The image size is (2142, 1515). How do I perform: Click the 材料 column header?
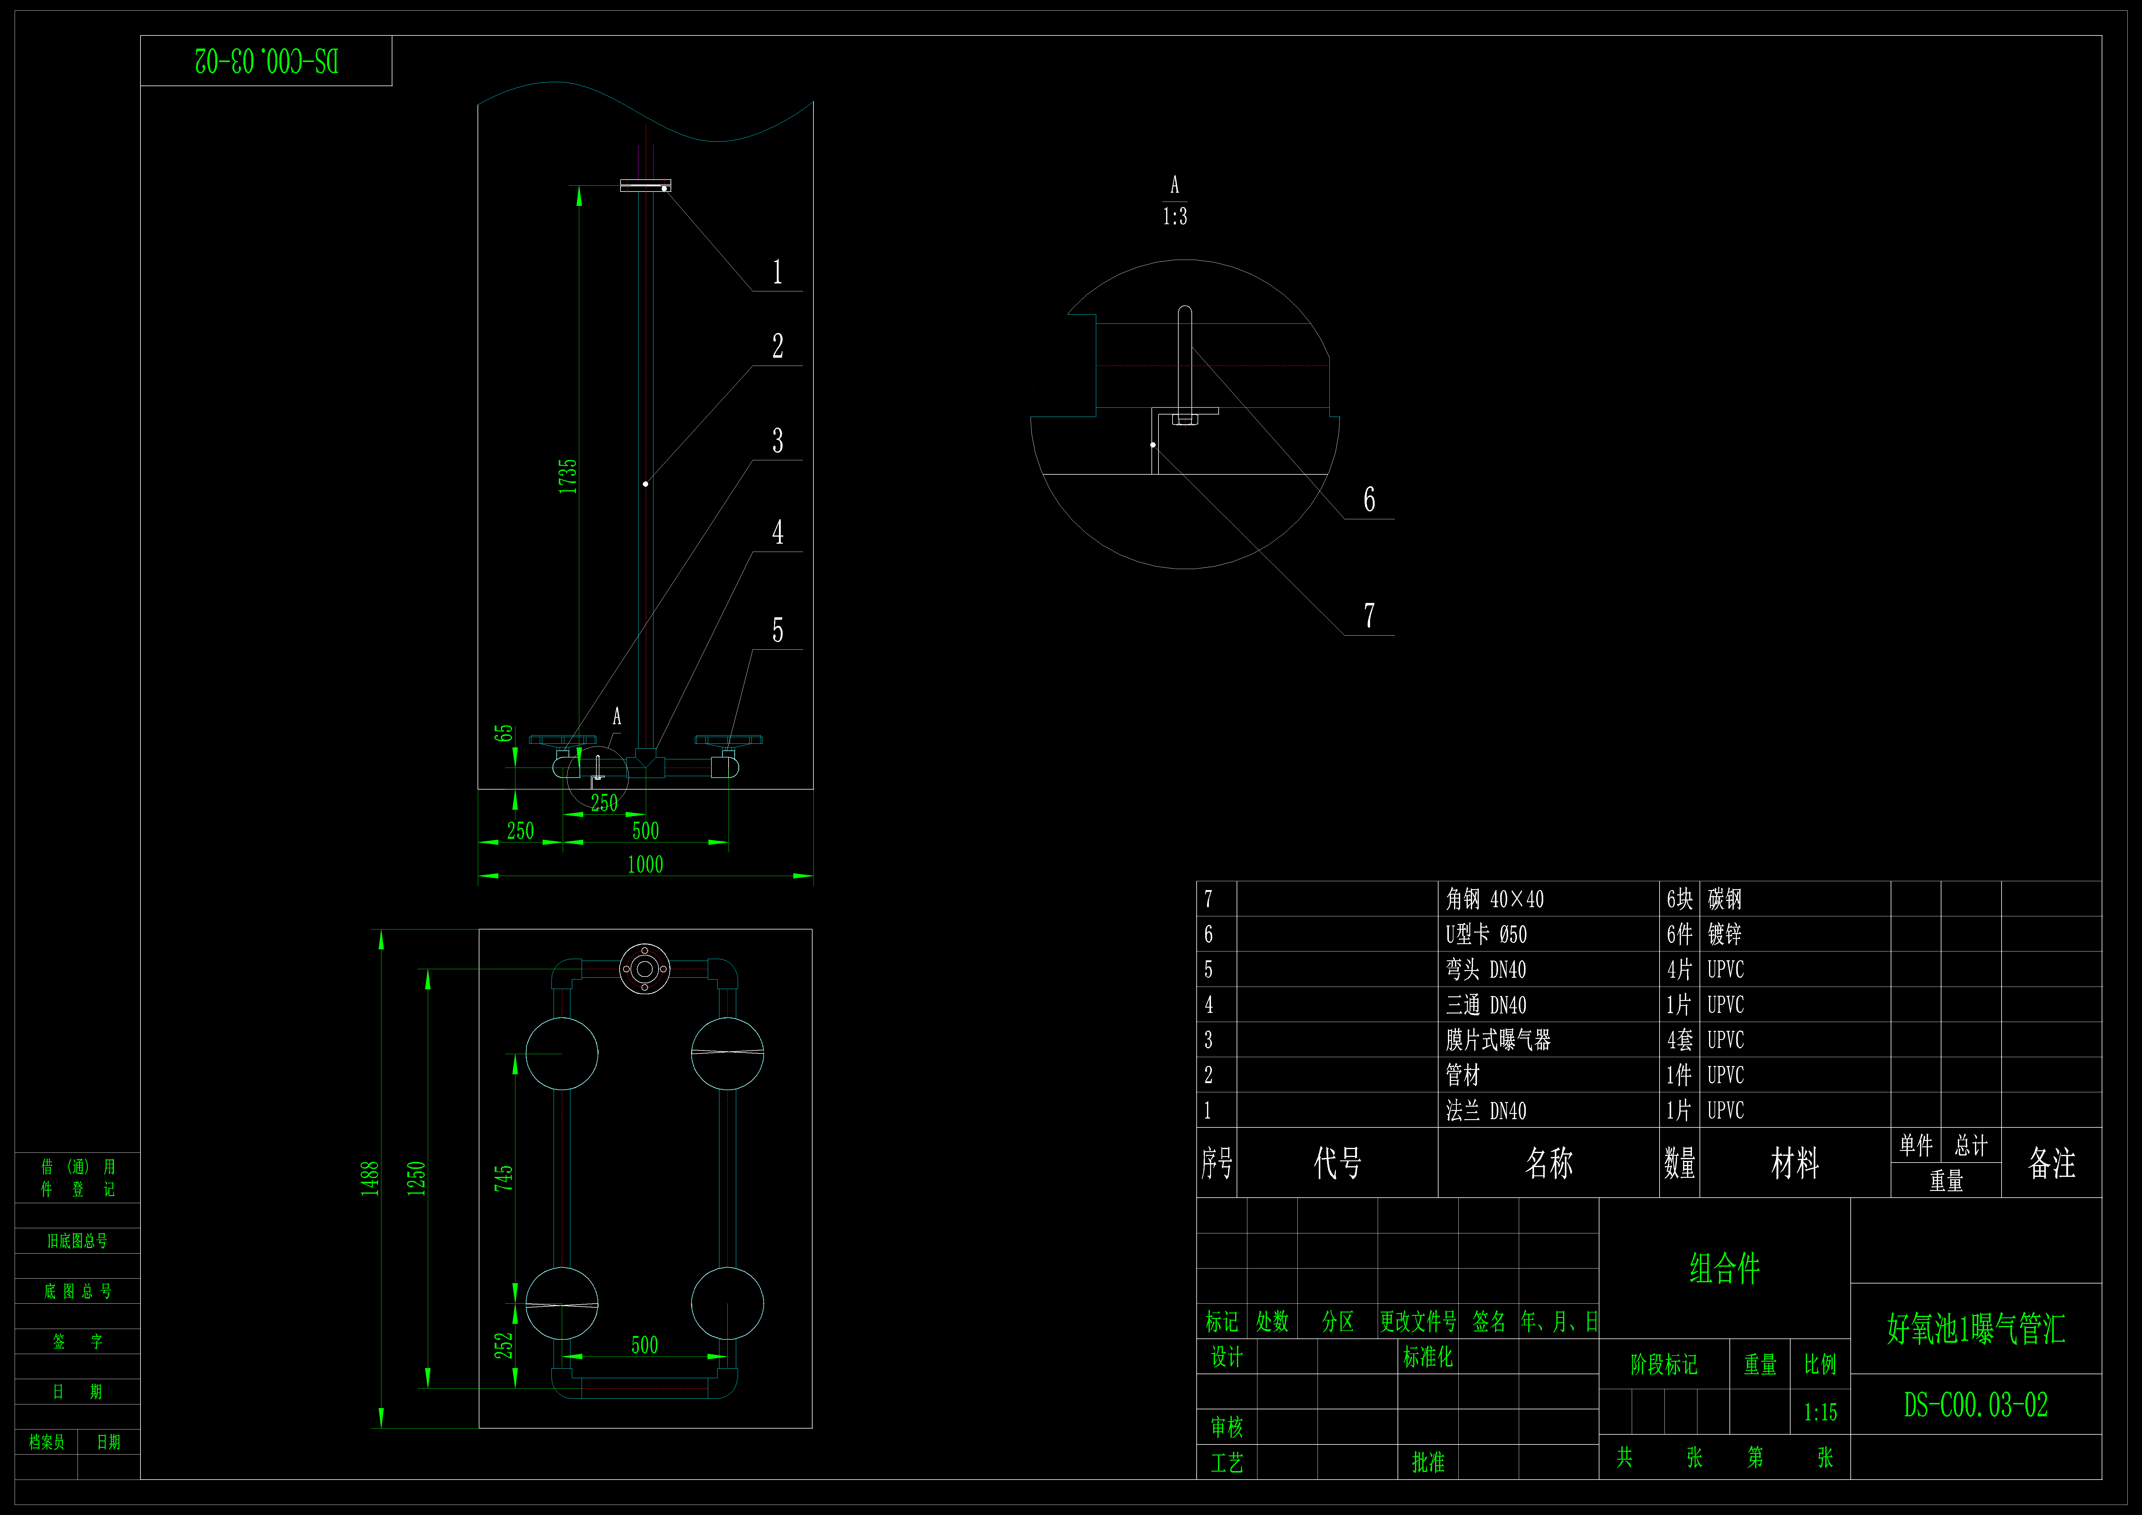click(1795, 1163)
